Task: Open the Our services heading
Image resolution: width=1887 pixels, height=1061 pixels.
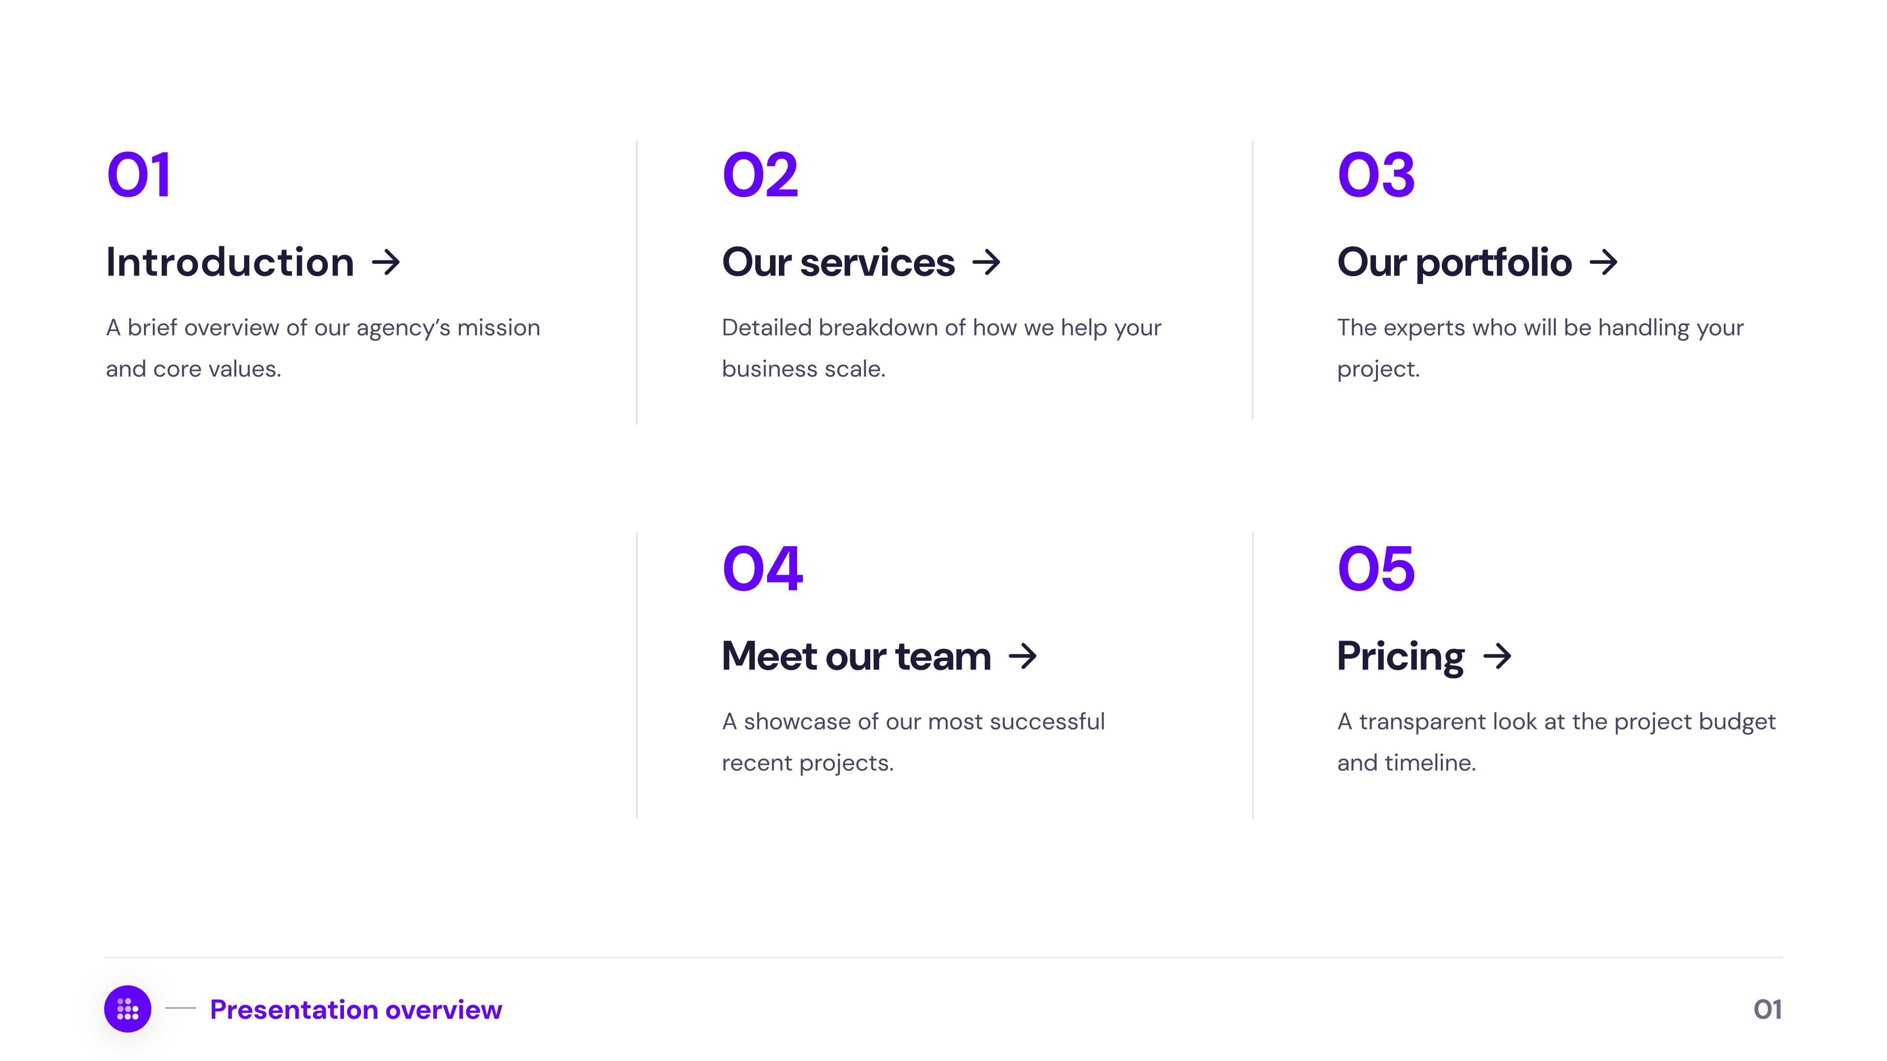Action: [838, 262]
